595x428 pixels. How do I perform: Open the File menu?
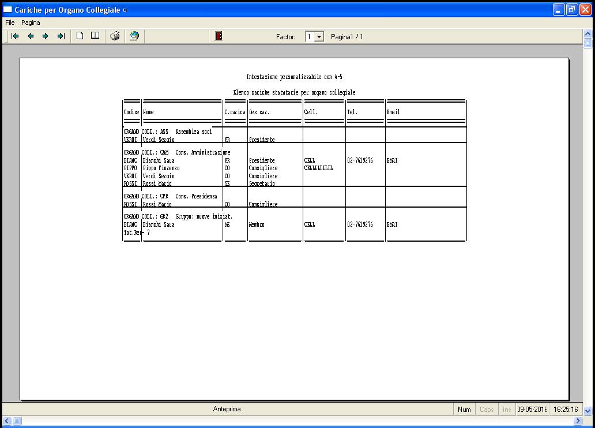pyautogui.click(x=10, y=23)
